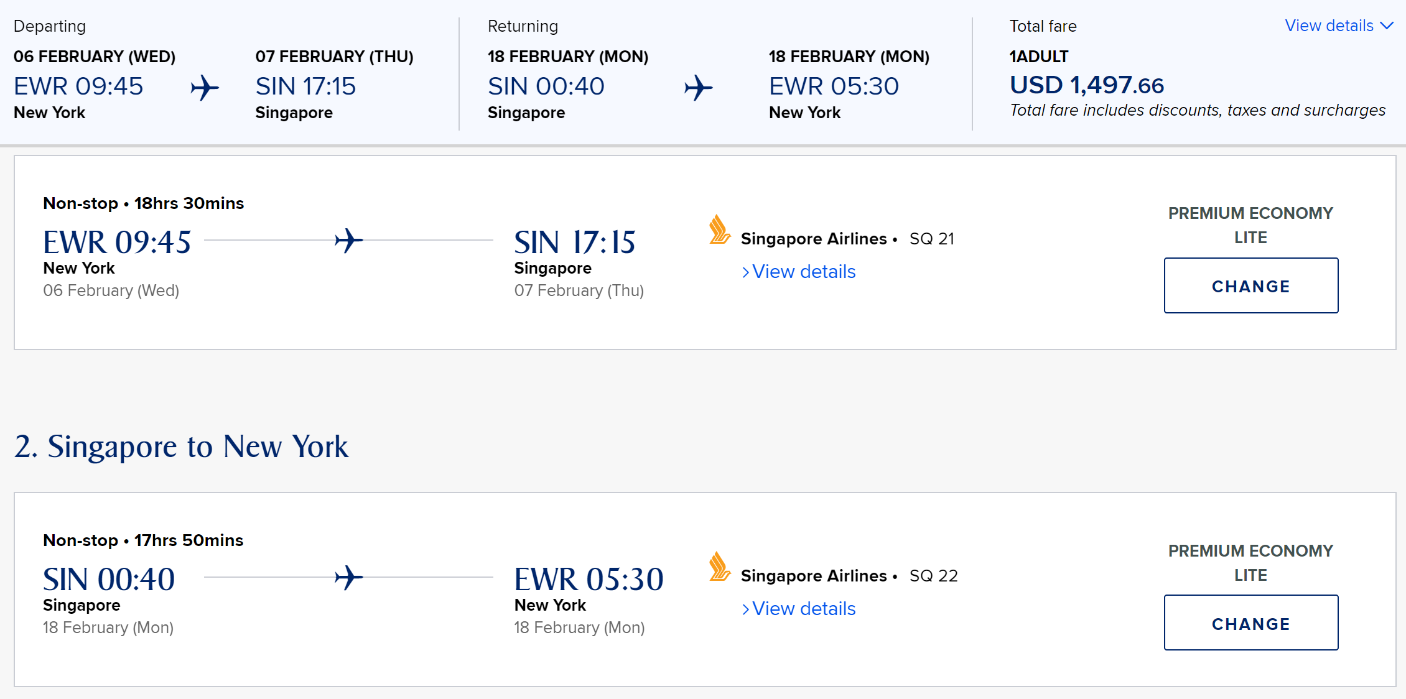Click the departing flight plane icon in header

(x=205, y=88)
